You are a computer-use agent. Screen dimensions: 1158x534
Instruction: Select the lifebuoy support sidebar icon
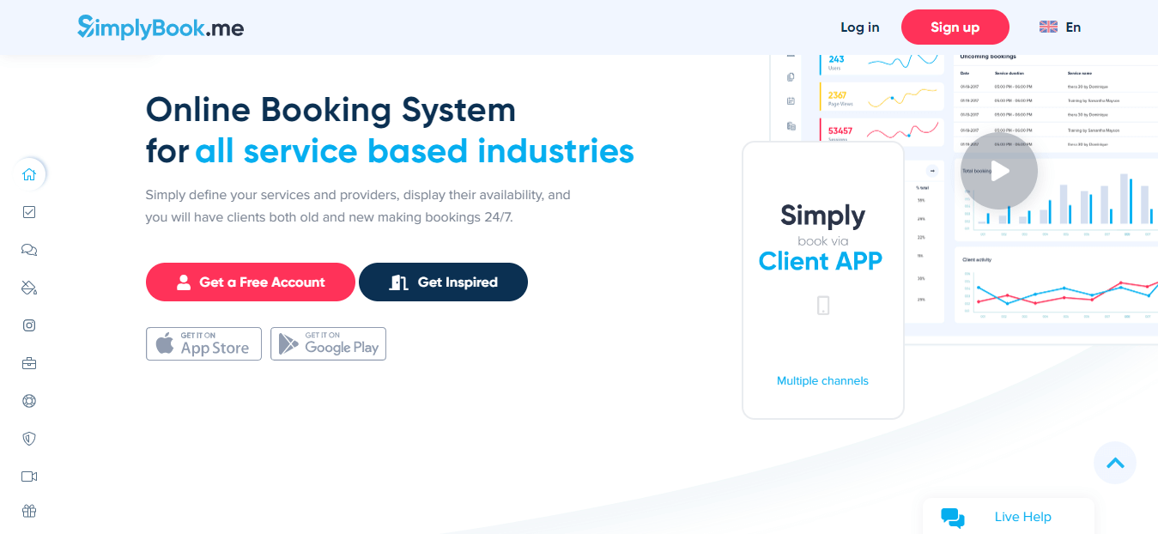click(x=28, y=400)
